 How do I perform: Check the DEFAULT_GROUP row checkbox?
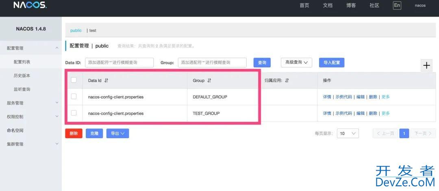coord(74,97)
